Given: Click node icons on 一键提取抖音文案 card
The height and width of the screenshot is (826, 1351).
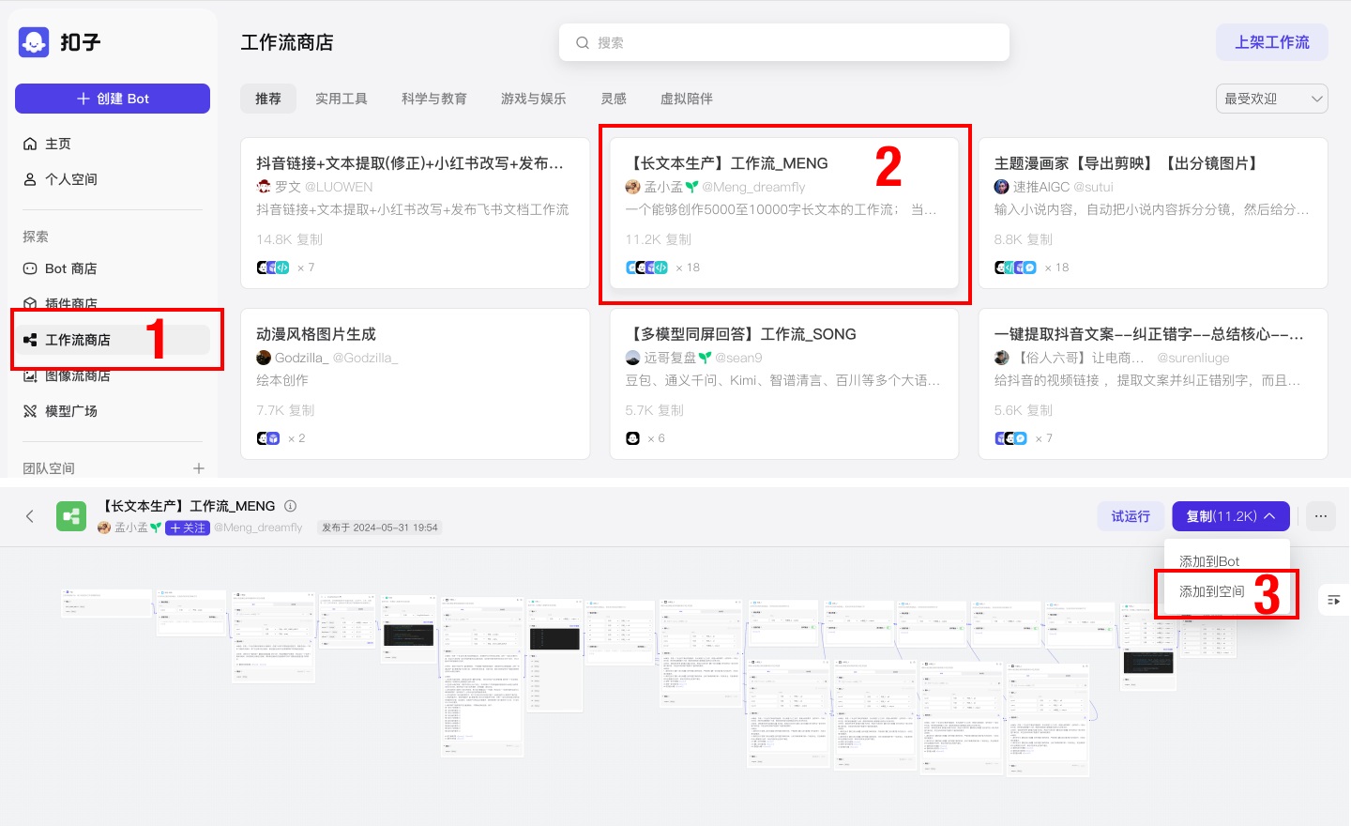Looking at the screenshot, I should coord(1011,438).
